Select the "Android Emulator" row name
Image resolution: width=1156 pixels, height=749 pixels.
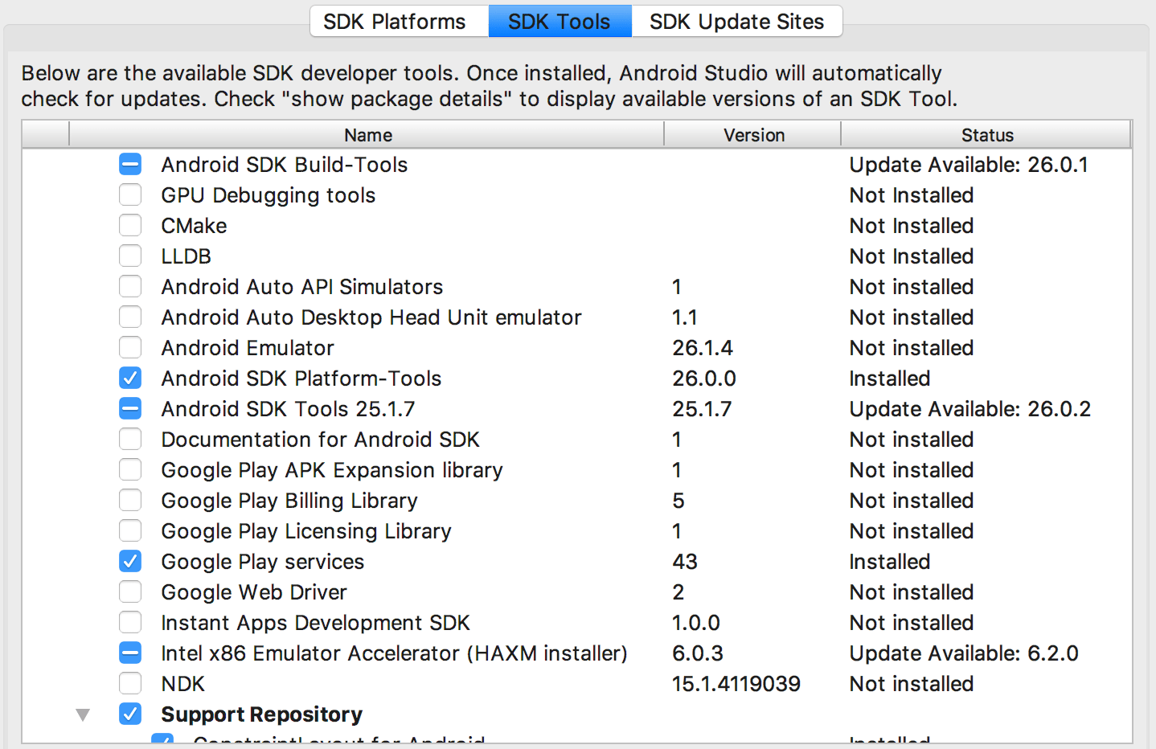(248, 348)
